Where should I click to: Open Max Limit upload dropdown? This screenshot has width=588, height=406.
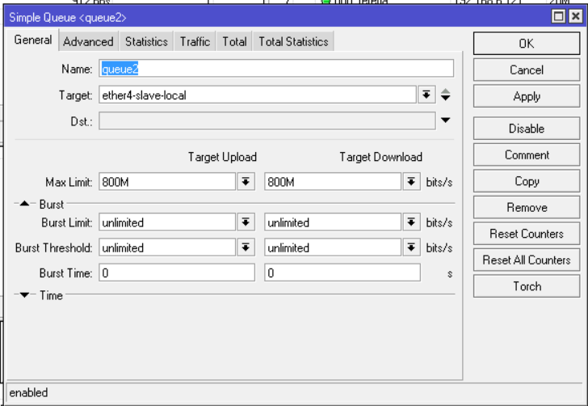[x=246, y=182]
